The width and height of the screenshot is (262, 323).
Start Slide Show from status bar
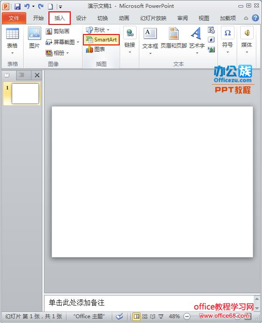pyautogui.click(x=161, y=316)
